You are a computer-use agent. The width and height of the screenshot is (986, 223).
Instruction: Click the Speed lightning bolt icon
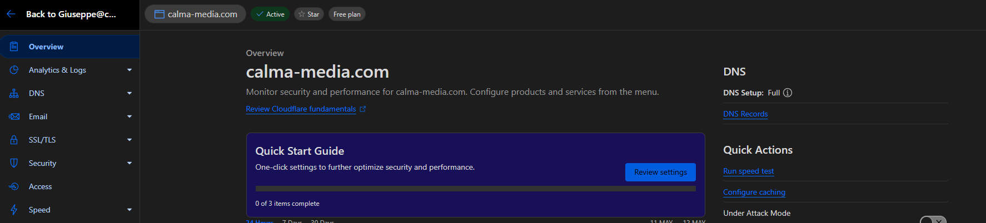click(14, 210)
